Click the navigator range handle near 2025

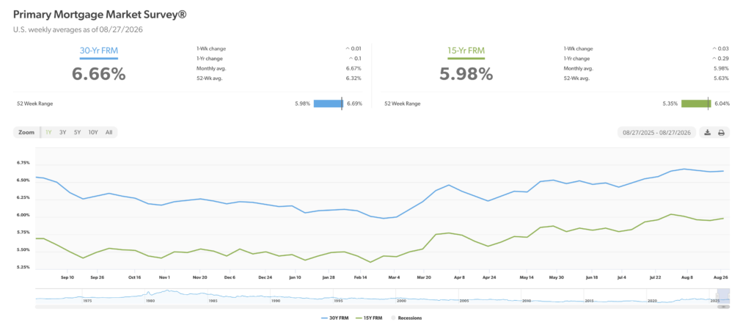717,296
